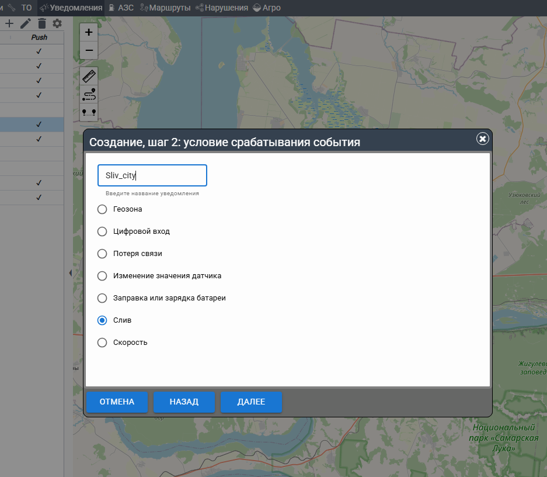Zoom in on the map
Viewport: 547px width, 477px height.
pos(89,32)
